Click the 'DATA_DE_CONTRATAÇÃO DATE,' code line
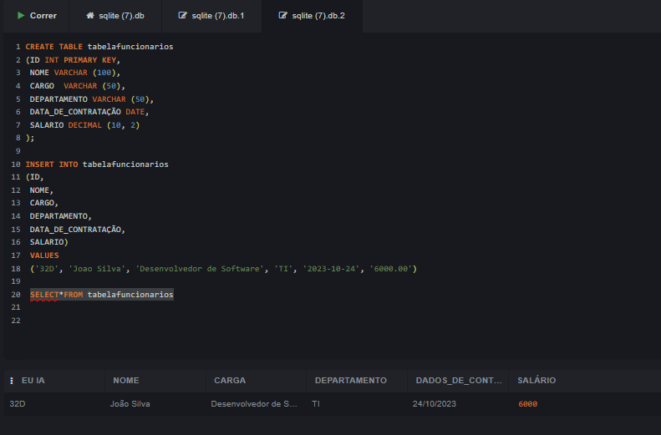Viewport: 661px width, 435px height. (x=89, y=112)
